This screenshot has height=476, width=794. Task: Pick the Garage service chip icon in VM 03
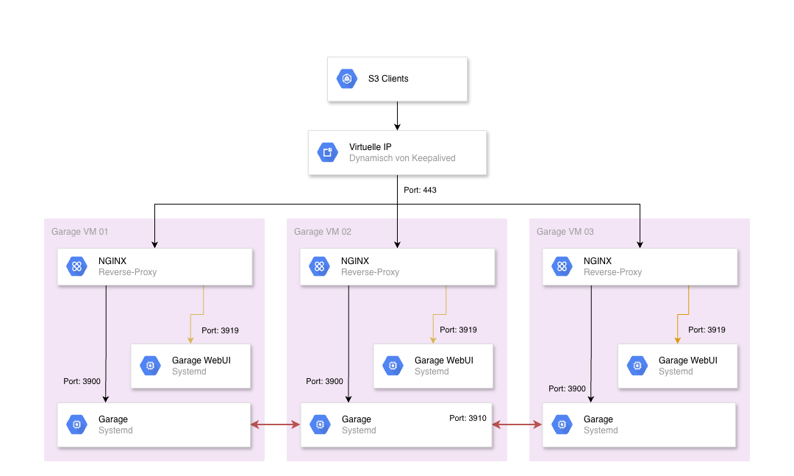562,425
